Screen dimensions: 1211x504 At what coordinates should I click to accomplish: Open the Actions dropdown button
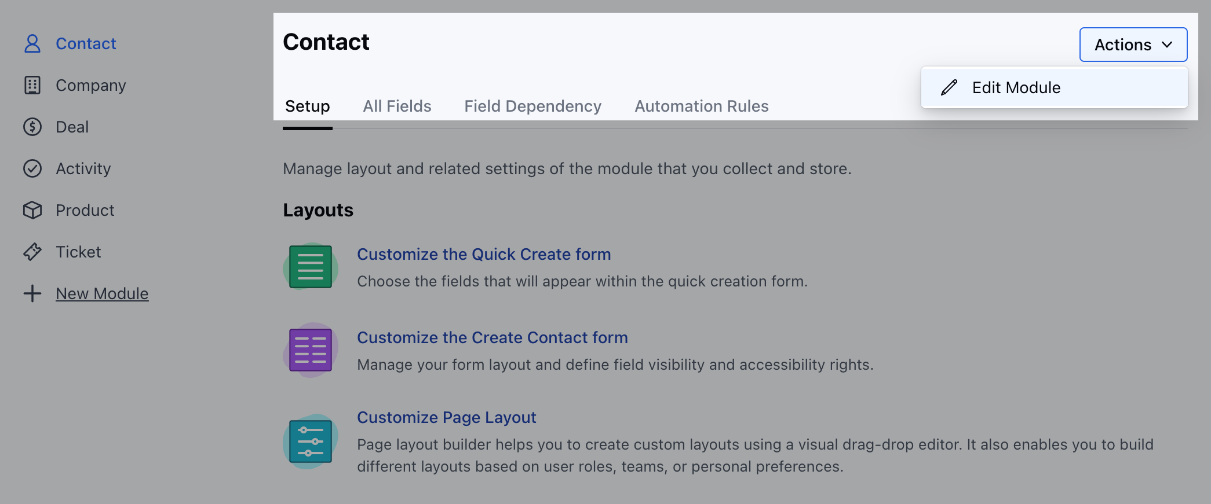[x=1133, y=45]
